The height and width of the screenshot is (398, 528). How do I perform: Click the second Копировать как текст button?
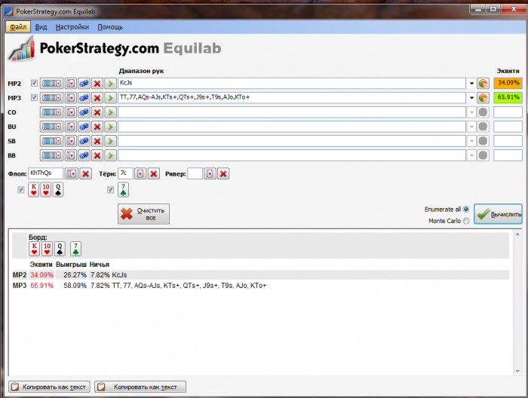coord(140,387)
